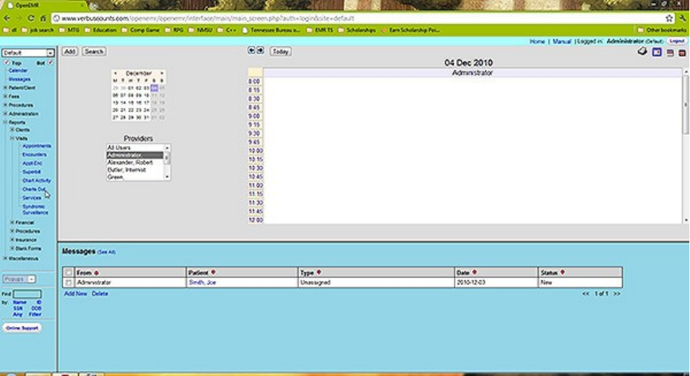Switch calendar to week view icon
Screen dimensions: 690x376
pos(670,53)
